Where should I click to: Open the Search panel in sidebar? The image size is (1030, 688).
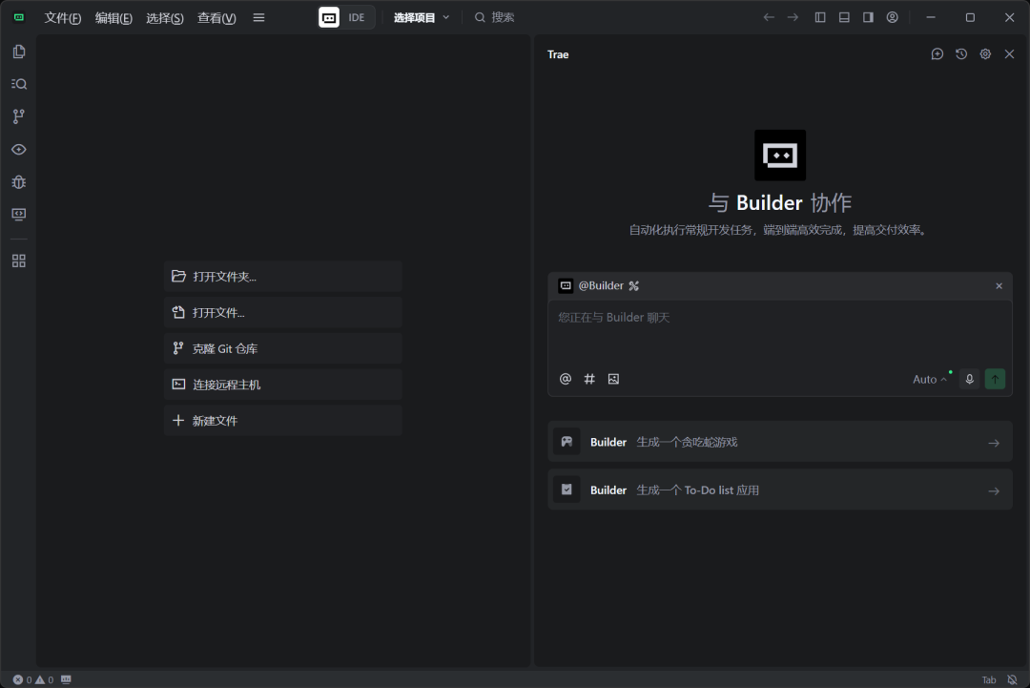(18, 84)
